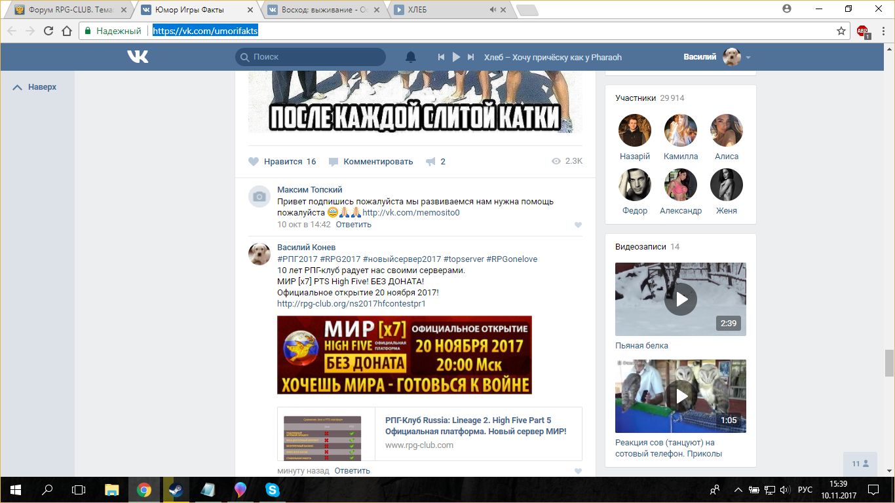The image size is (895, 503).
Task: Open the taskbar volume icon
Action: coord(786,489)
